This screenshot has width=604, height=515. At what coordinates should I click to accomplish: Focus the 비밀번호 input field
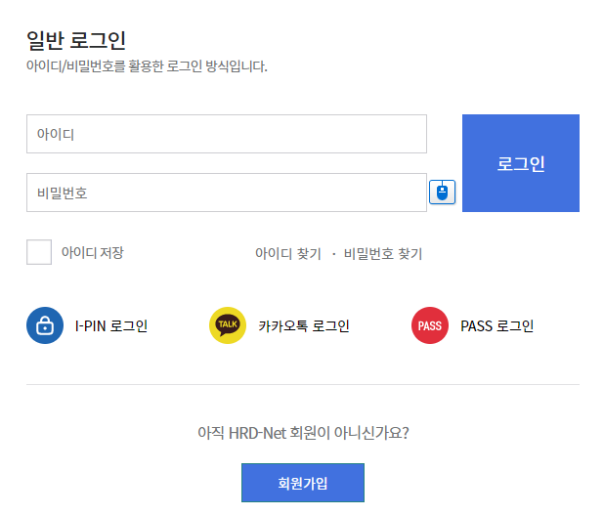(227, 193)
